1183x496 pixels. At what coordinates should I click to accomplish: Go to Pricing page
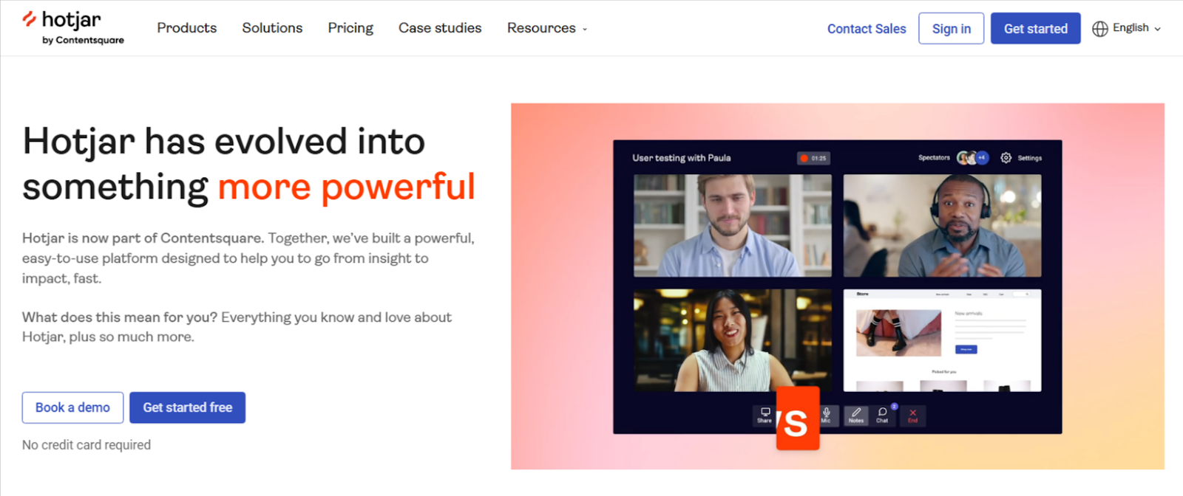350,28
